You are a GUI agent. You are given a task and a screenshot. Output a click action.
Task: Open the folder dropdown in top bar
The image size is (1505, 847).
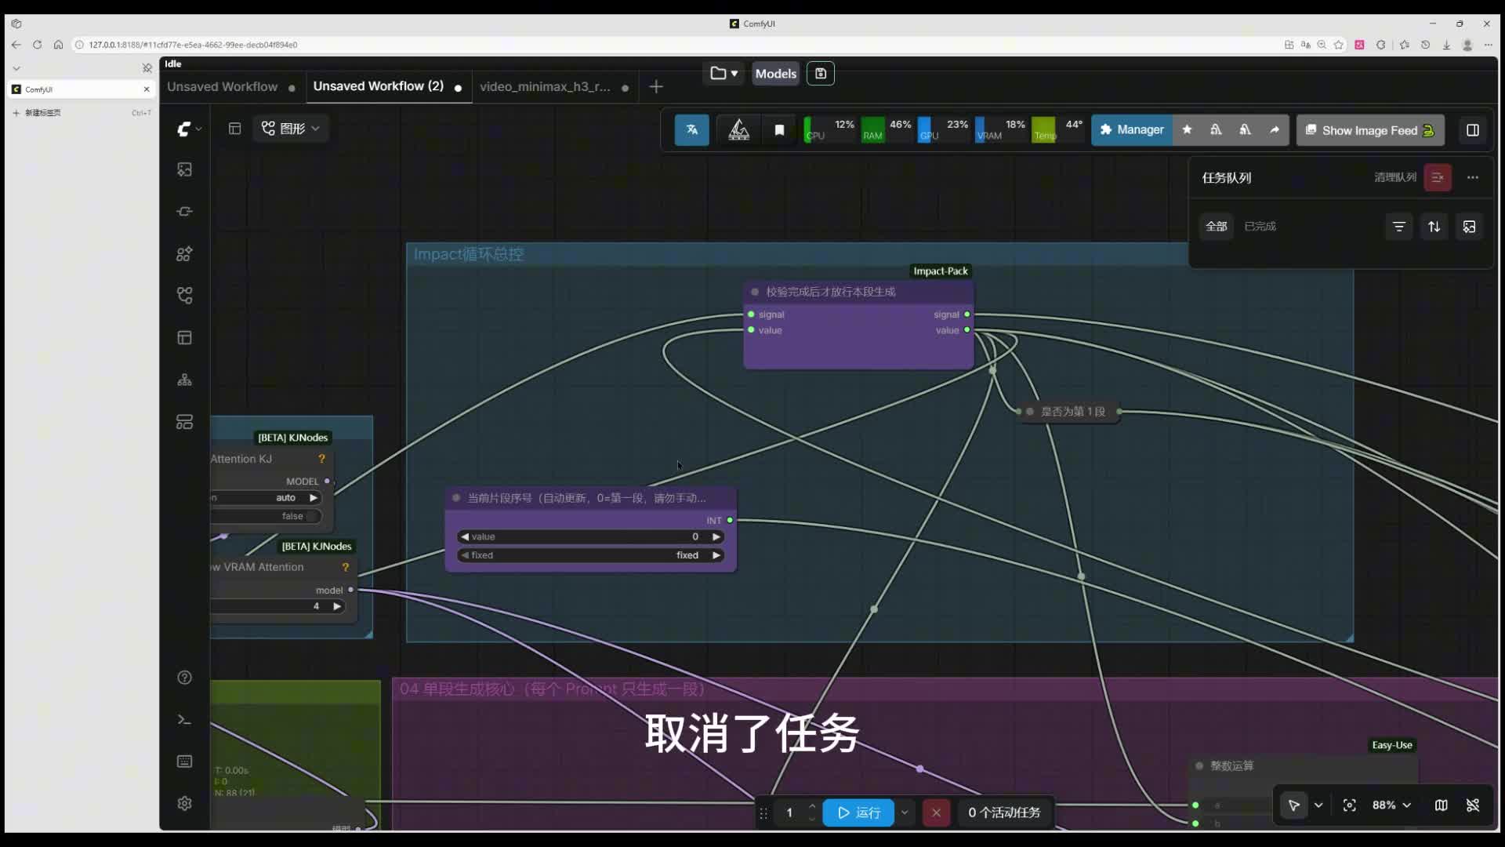tap(723, 74)
